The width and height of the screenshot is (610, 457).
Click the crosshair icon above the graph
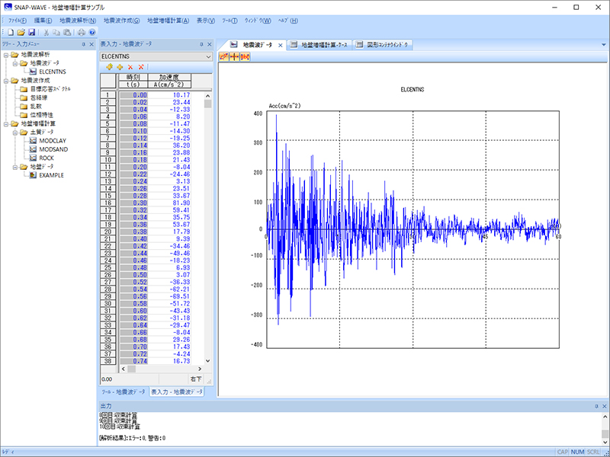235,57
